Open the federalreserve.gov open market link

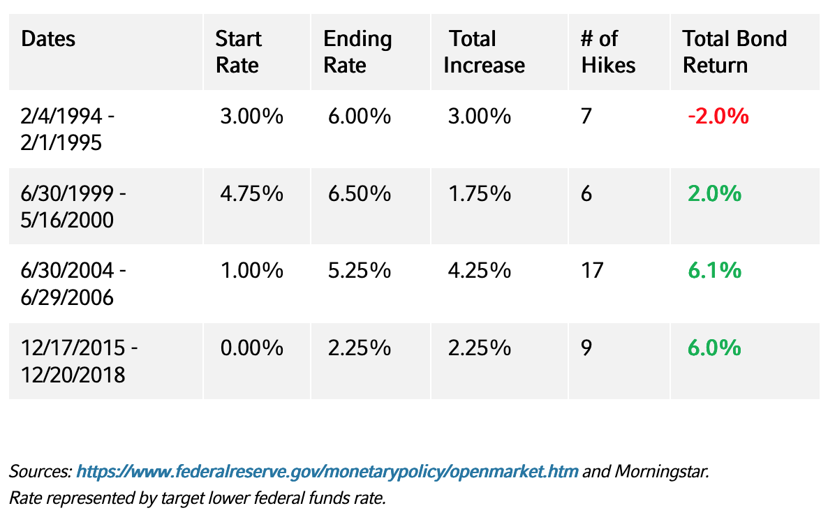pos(327,472)
